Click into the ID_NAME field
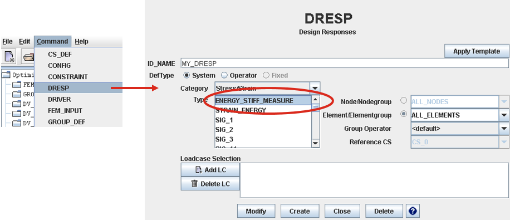The height and width of the screenshot is (220, 510). pyautogui.click(x=345, y=63)
